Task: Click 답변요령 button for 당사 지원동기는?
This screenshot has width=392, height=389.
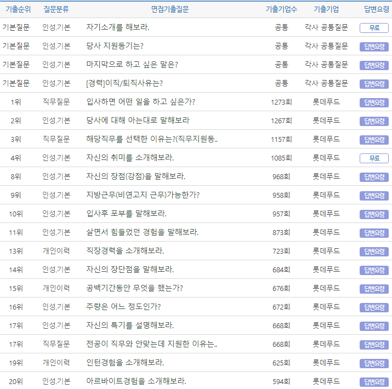Action: tap(374, 47)
